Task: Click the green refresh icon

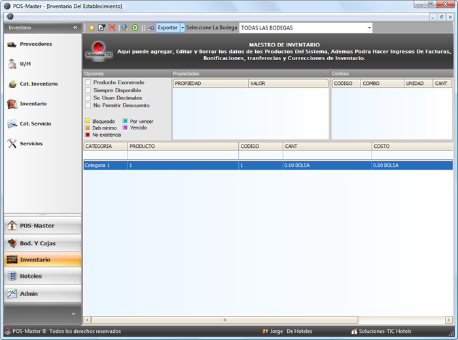Action: point(135,27)
